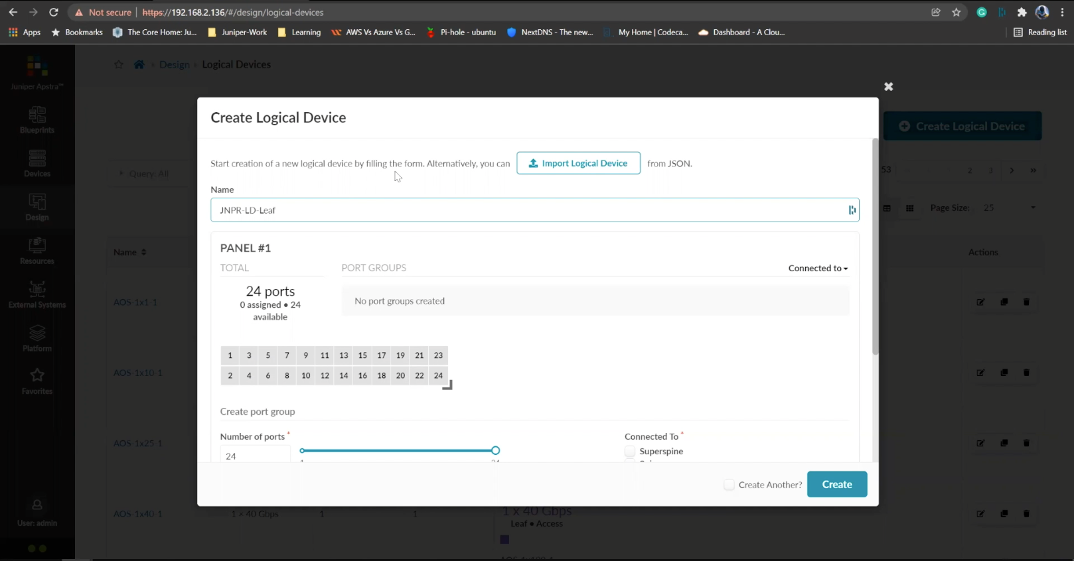Go to page 2 of results
Image resolution: width=1074 pixels, height=561 pixels.
[x=970, y=170]
